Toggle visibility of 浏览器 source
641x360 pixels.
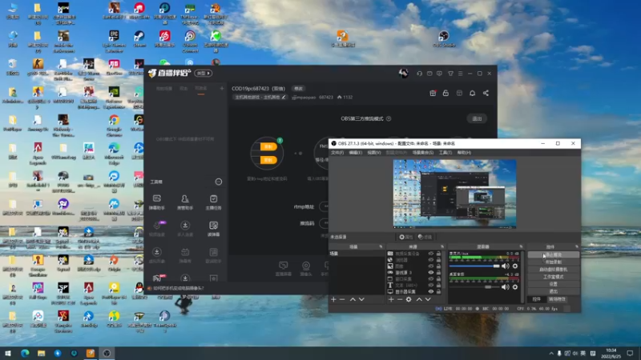coord(431,259)
